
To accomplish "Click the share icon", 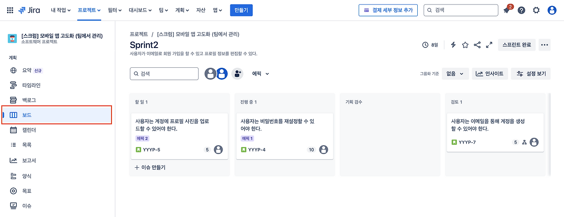I will coord(477,45).
